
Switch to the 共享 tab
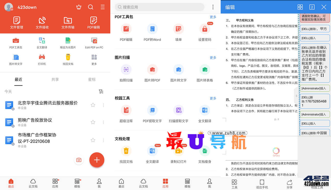coord(55,80)
